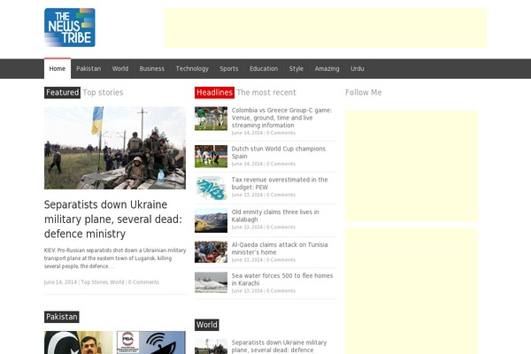Open World section heading above Ukraine story
This screenshot has height=354, width=531.
point(207,325)
